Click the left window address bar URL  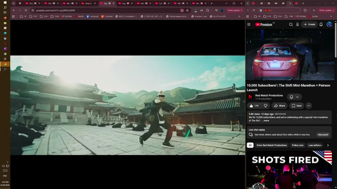click(x=56, y=10)
